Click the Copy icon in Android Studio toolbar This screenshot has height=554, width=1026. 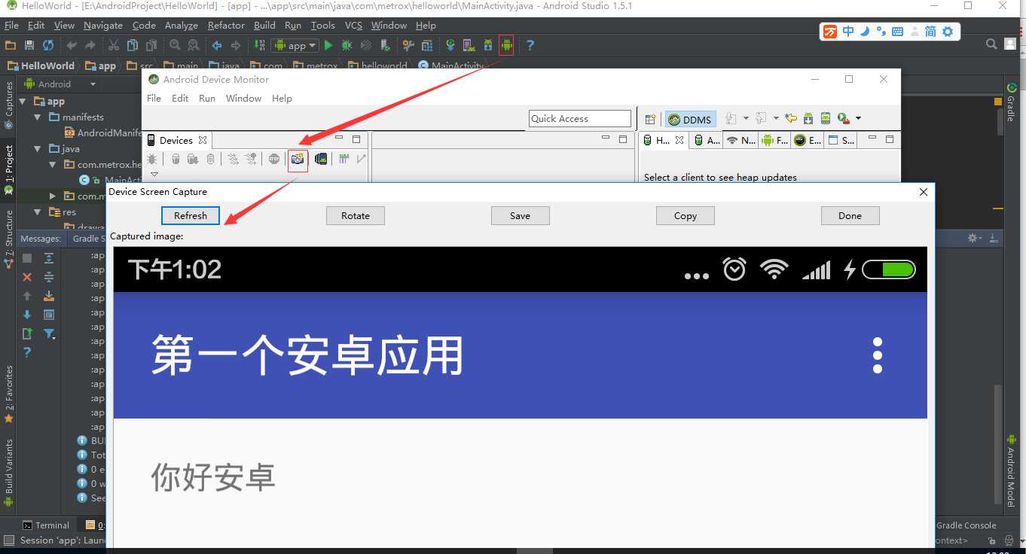[x=133, y=45]
